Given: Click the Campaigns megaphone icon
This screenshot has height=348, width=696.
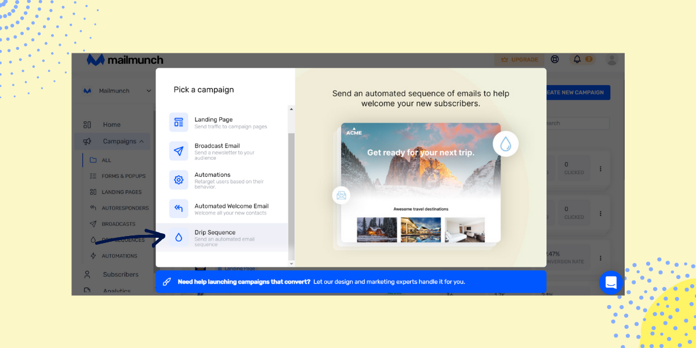Looking at the screenshot, I should point(87,142).
